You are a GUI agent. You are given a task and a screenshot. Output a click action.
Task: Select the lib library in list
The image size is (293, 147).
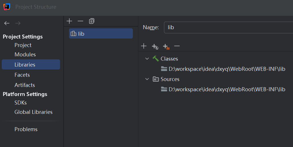point(101,34)
